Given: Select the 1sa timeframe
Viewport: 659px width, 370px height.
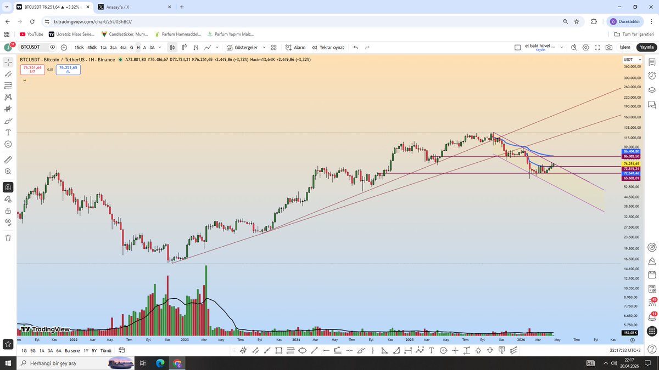Looking at the screenshot, I should click(103, 48).
